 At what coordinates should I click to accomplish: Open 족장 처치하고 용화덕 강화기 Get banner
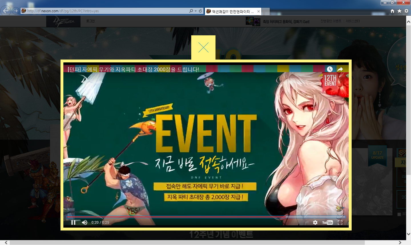[x=286, y=22]
